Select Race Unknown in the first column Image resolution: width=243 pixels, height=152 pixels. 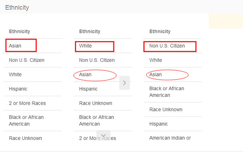26,138
